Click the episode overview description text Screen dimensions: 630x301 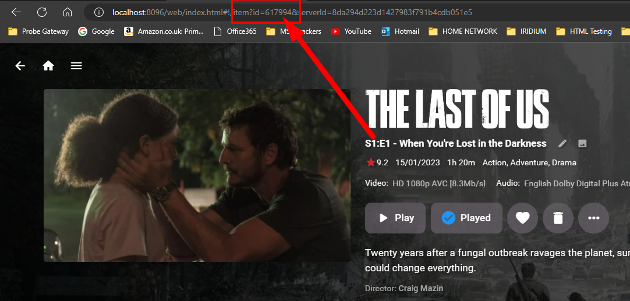[497, 260]
